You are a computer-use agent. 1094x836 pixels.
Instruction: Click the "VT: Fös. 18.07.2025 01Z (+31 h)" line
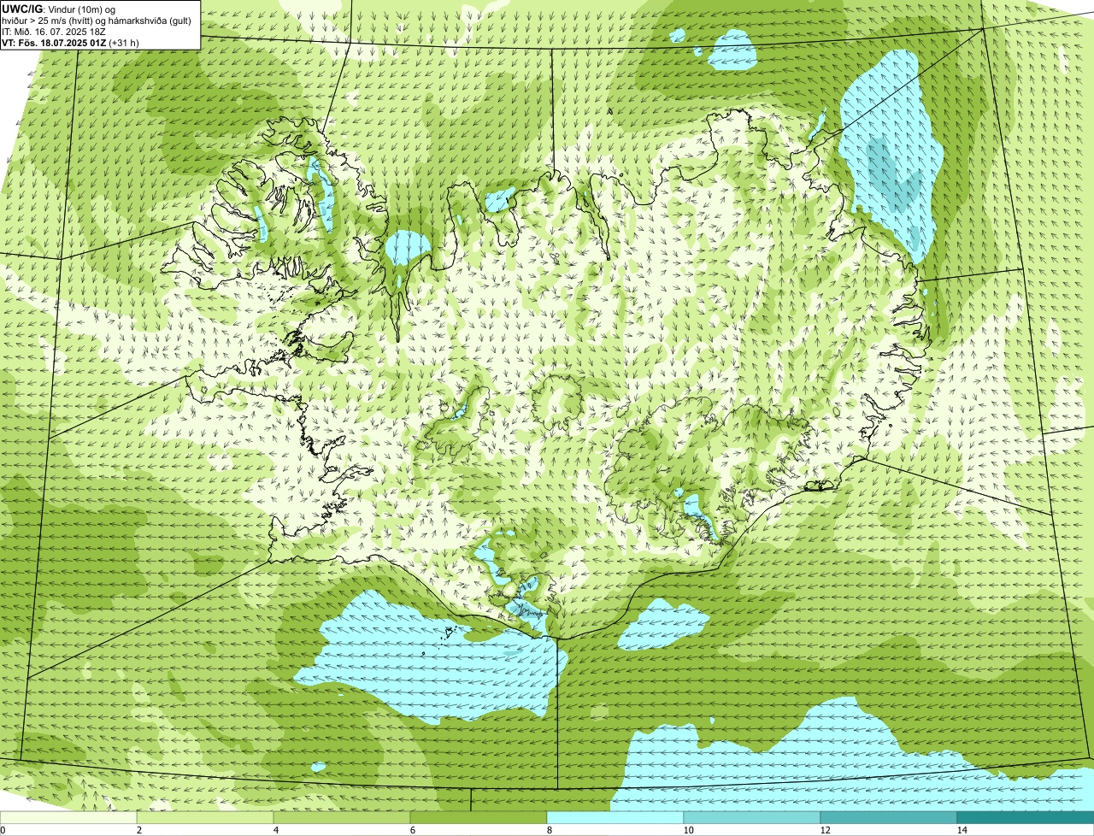click(71, 43)
